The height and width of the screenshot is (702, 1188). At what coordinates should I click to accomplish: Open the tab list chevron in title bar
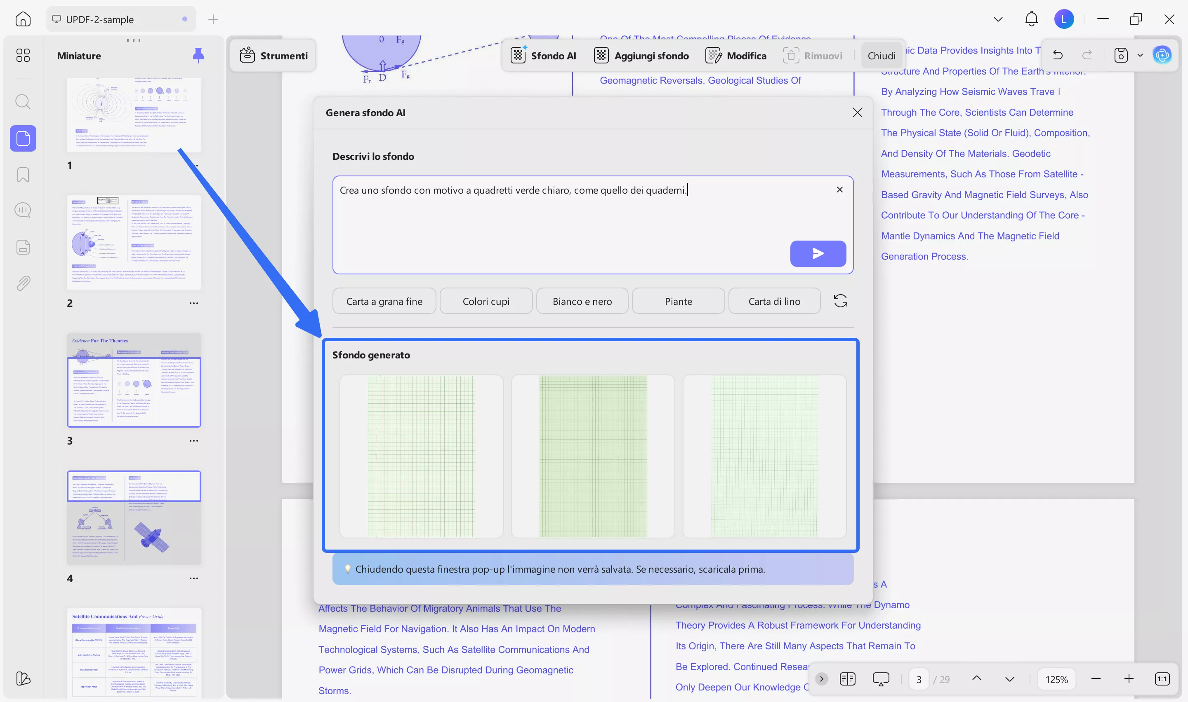(998, 19)
